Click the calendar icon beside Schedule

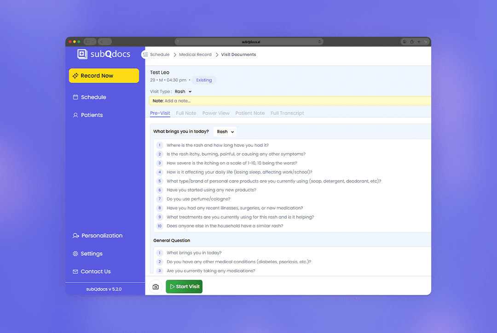pyautogui.click(x=75, y=97)
